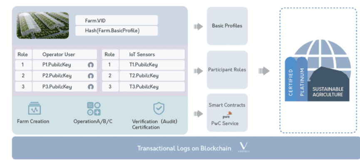Click the arrow pointing to Smart Contracts
Viewport: 360px width, 161px height.
point(199,114)
